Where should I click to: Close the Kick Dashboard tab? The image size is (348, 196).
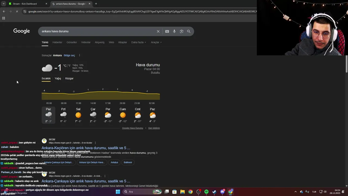tap(46, 4)
